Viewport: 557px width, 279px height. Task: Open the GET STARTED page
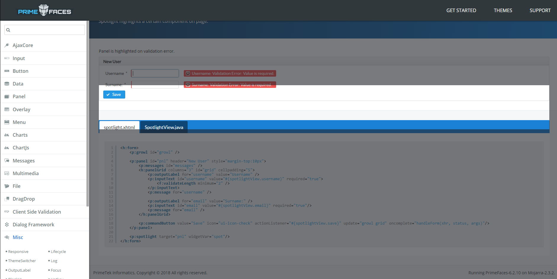(x=461, y=10)
